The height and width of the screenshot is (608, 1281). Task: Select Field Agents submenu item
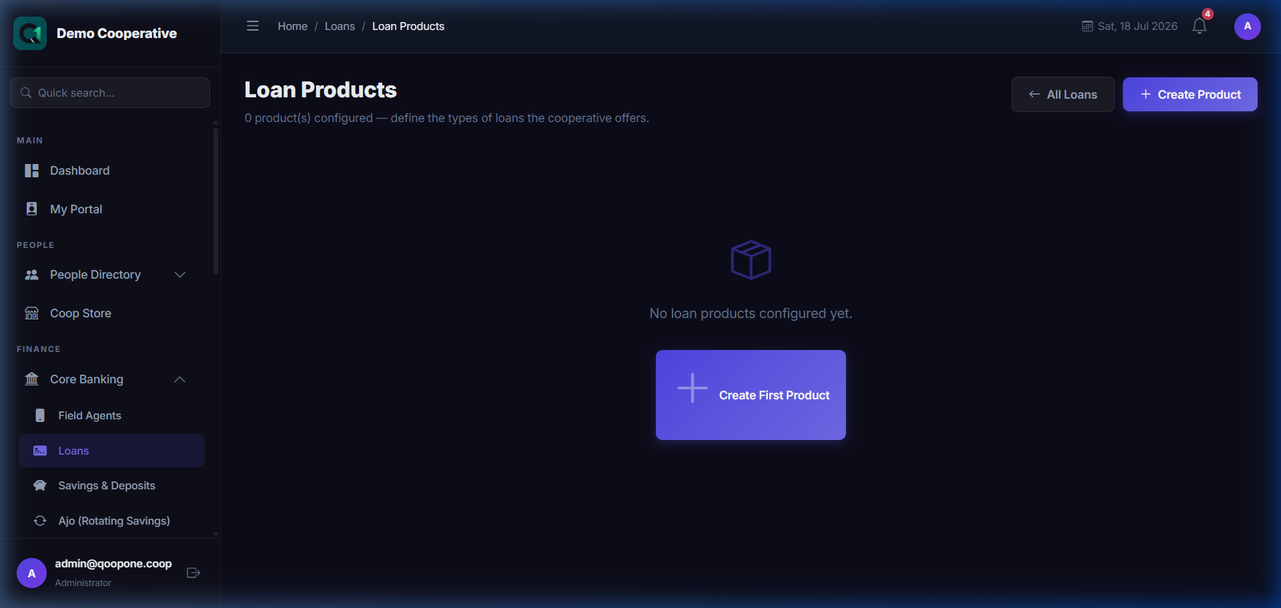pos(111,415)
